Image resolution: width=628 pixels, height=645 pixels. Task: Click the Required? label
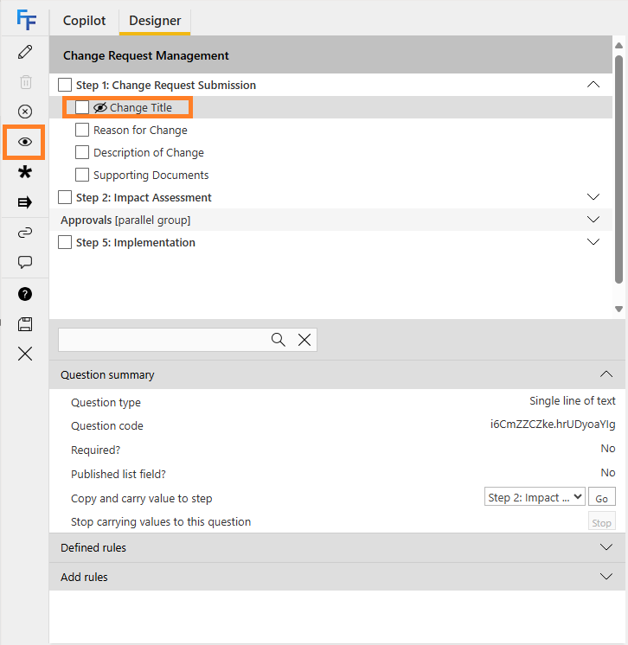tap(95, 450)
